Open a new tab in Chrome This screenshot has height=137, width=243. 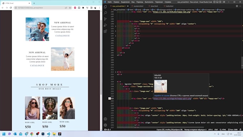[34, 3]
